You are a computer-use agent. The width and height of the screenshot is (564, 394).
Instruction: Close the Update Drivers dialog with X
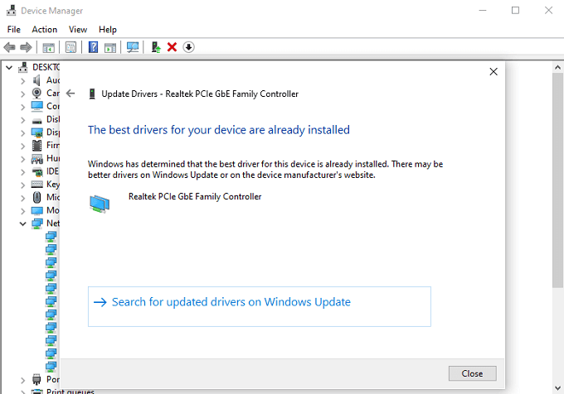[x=494, y=72]
